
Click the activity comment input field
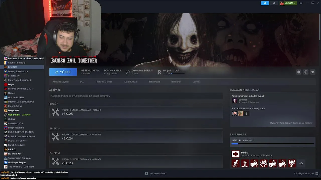(136, 96)
